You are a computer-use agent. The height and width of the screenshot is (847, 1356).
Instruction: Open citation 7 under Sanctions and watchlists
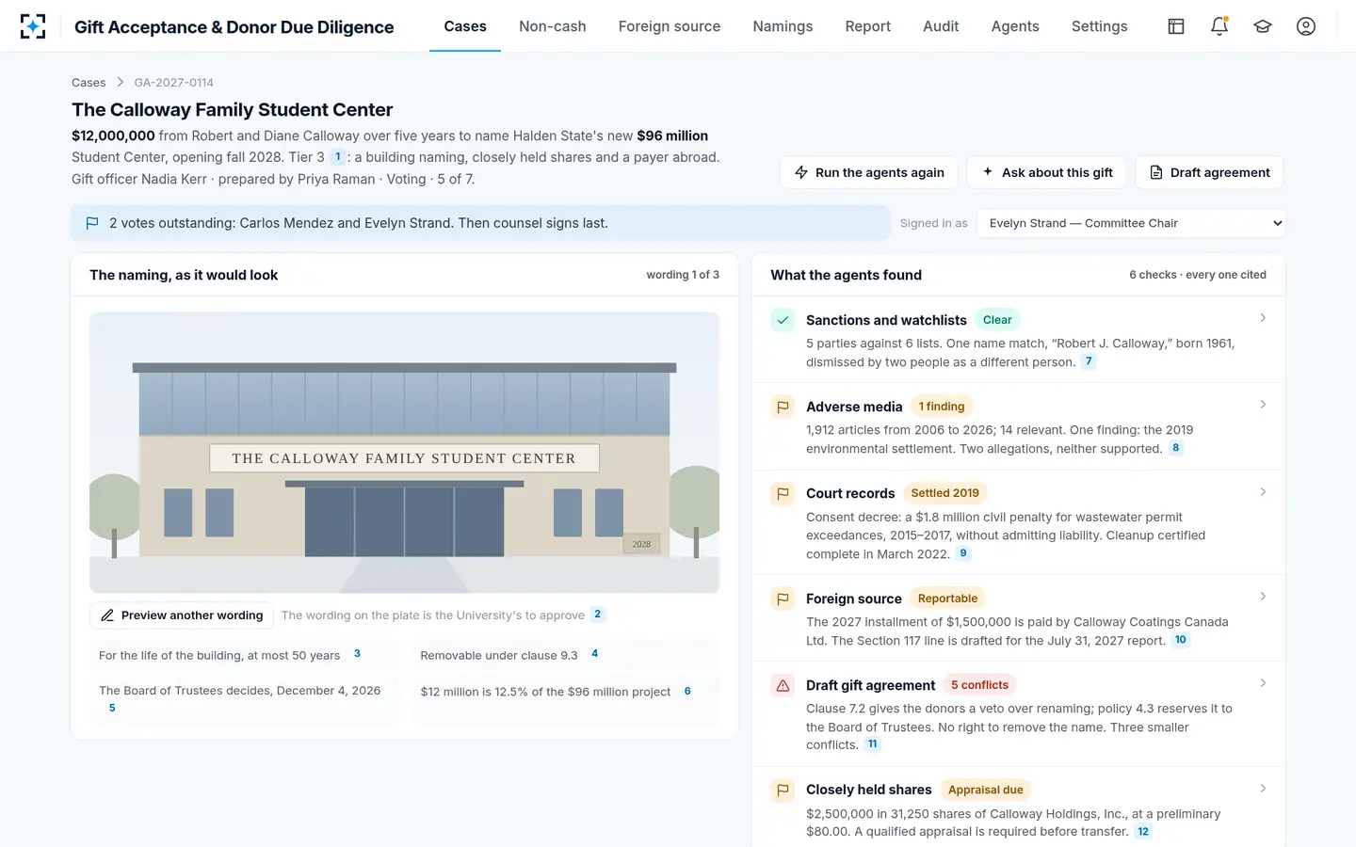pyautogui.click(x=1089, y=361)
